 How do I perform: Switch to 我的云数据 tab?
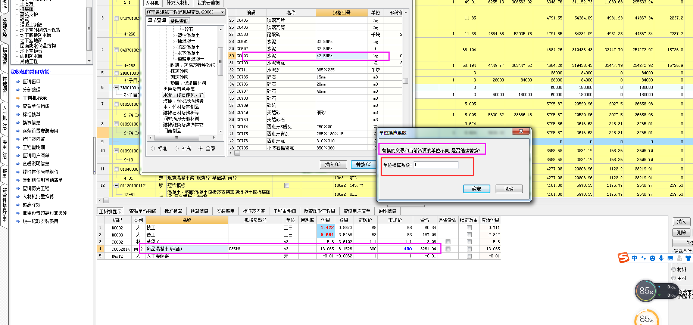tap(208, 3)
